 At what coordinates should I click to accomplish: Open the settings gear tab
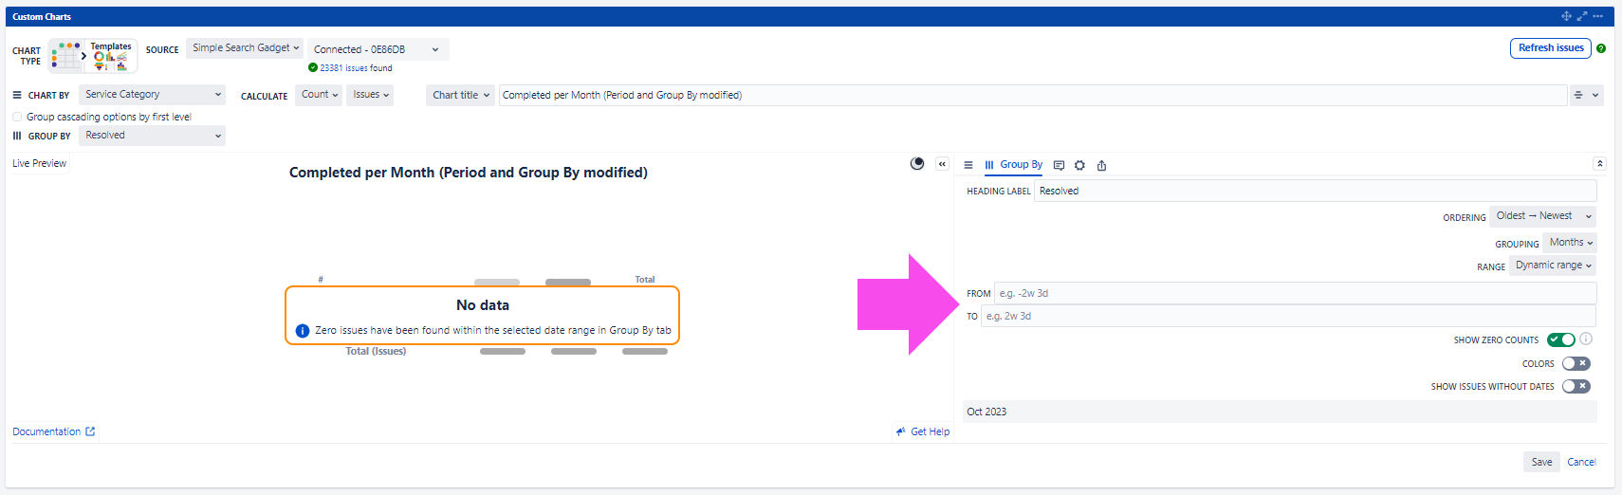click(1079, 165)
